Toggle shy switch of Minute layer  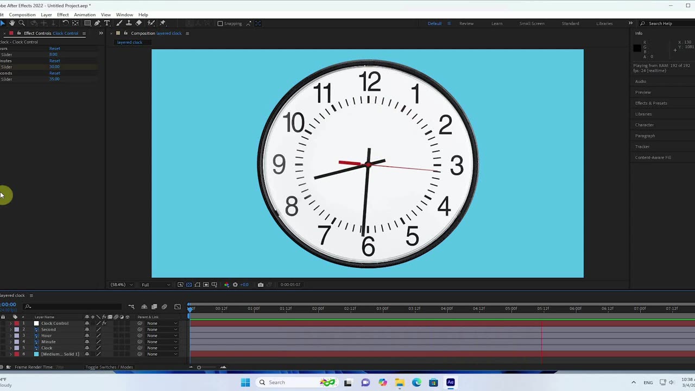(87, 342)
